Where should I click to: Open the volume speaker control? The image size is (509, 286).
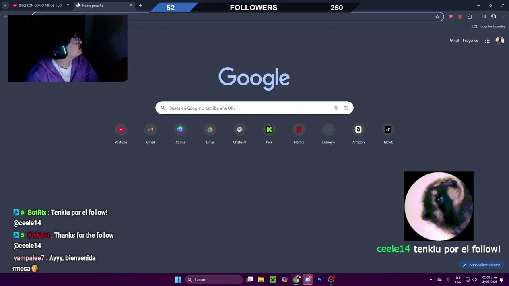474,280
